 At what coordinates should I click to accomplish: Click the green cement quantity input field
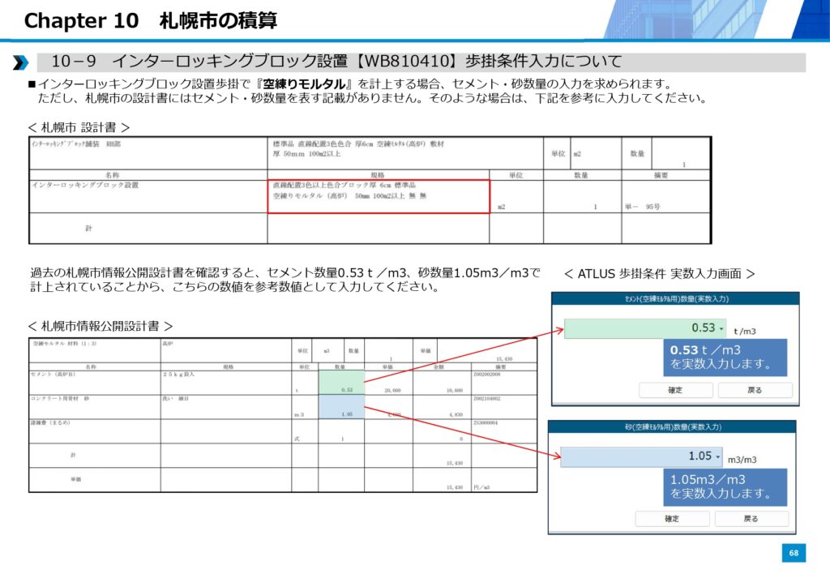tap(640, 328)
